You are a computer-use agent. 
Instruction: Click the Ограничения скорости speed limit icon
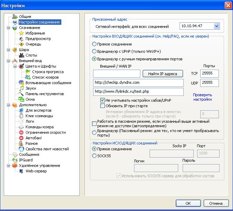point(21,132)
